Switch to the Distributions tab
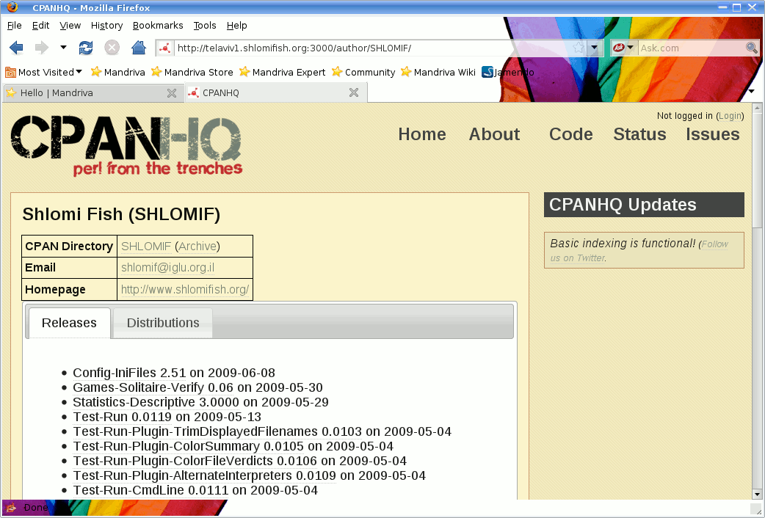The width and height of the screenshot is (765, 518). [163, 323]
